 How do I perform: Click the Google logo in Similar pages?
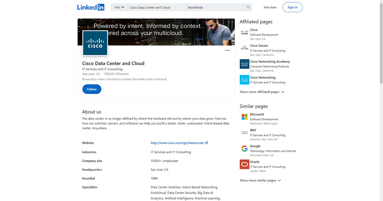point(244,148)
